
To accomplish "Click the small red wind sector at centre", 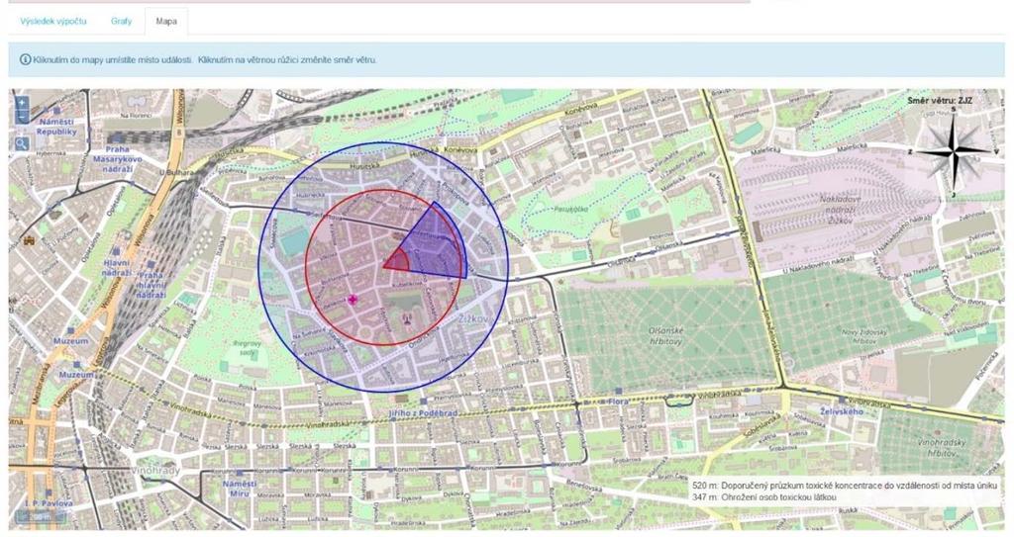I will [397, 261].
